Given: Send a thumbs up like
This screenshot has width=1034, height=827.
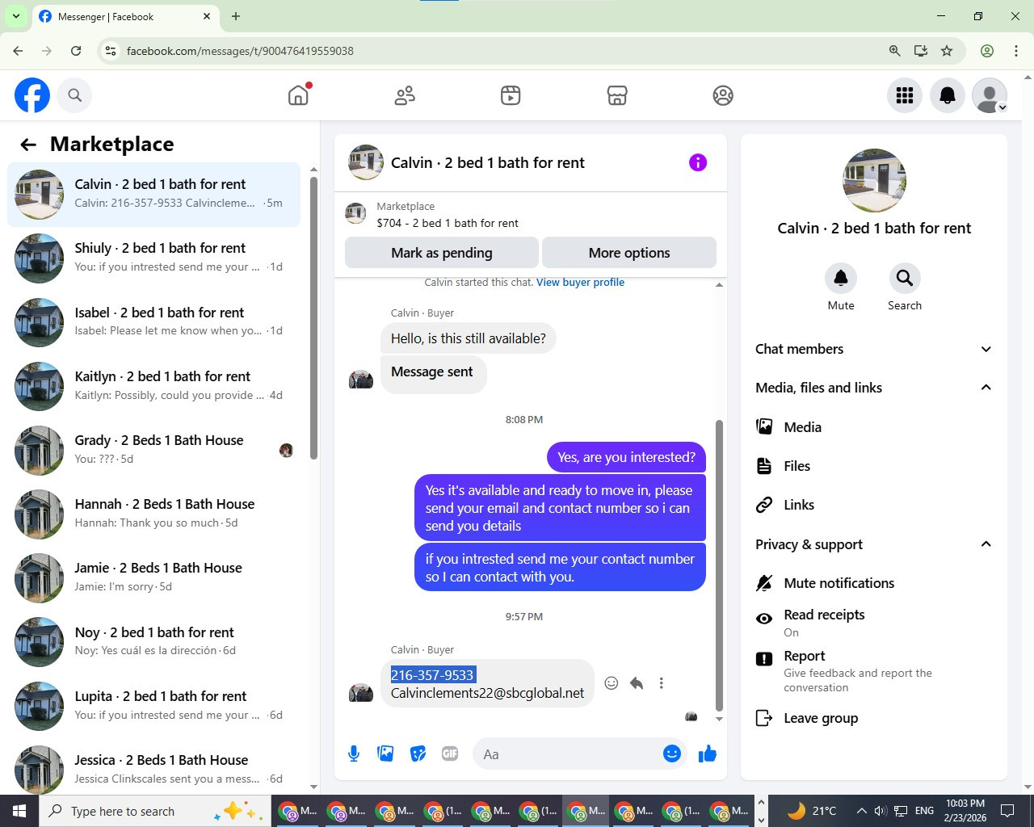Looking at the screenshot, I should pyautogui.click(x=708, y=754).
